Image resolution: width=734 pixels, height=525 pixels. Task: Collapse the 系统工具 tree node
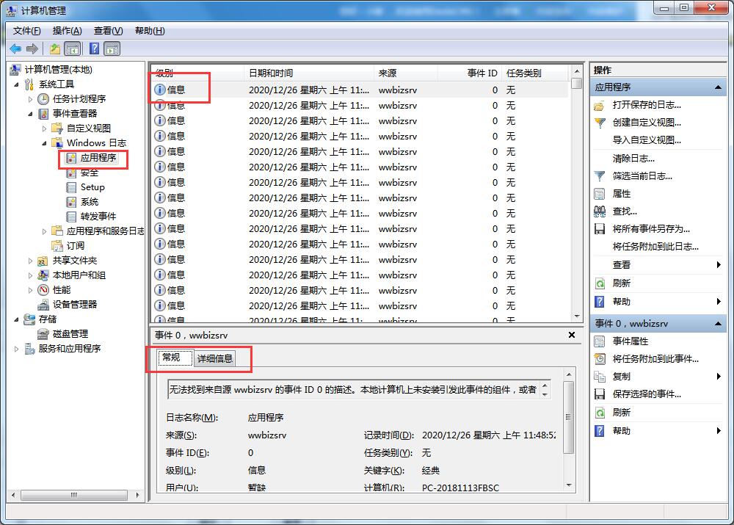(x=17, y=84)
